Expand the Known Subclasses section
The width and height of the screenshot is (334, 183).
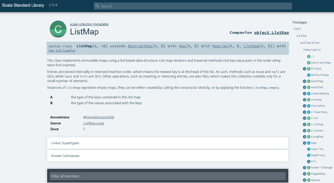pyautogui.click(x=168, y=156)
